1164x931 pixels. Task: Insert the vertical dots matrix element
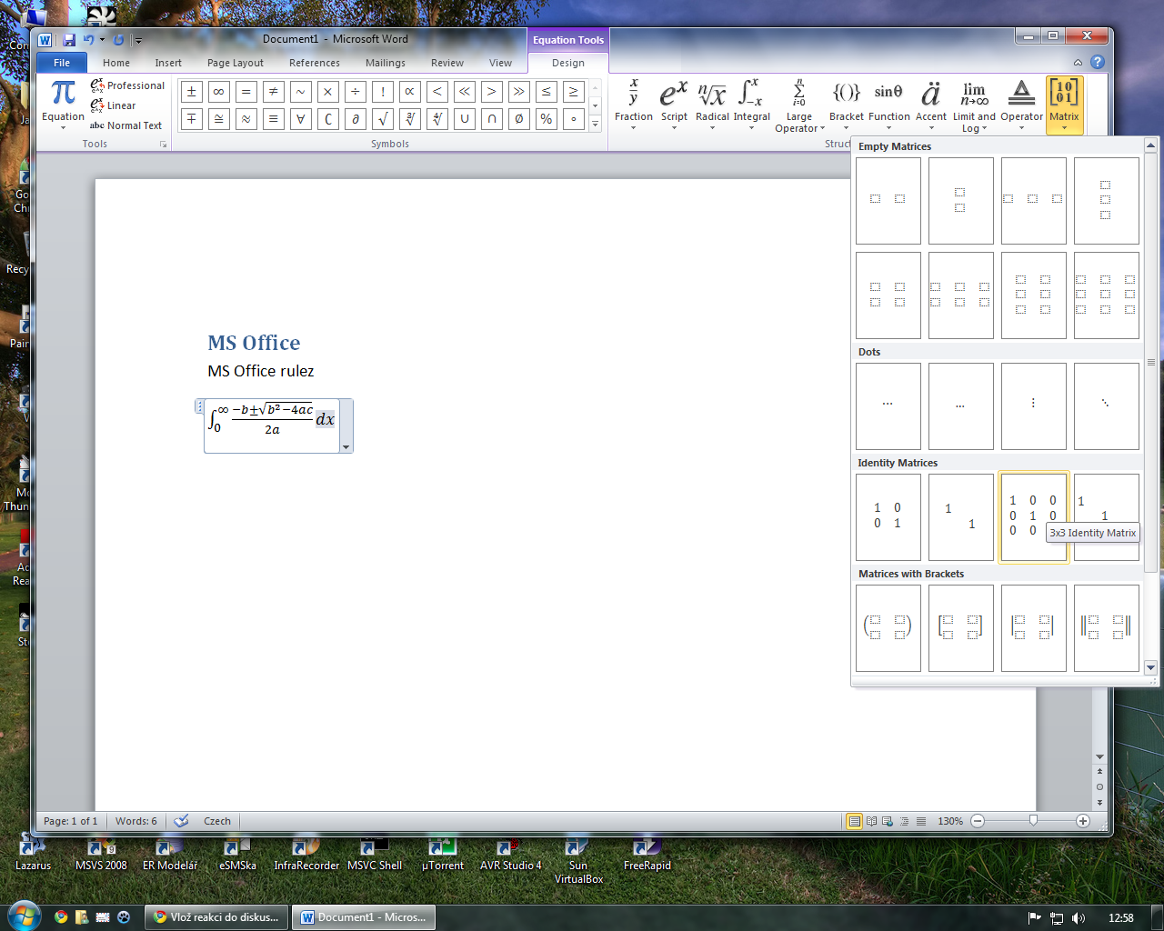pyautogui.click(x=1034, y=406)
